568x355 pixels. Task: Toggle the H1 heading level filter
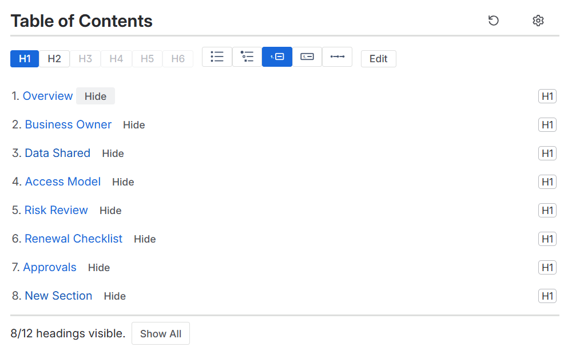(25, 59)
